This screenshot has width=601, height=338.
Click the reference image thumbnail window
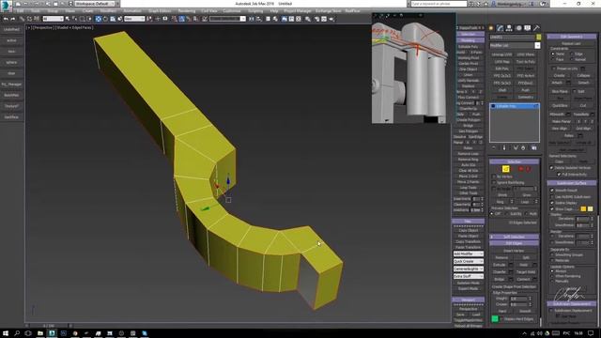[413, 69]
